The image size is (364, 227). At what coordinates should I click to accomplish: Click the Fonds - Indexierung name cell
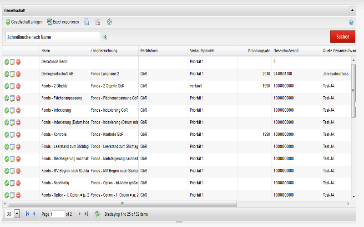(x=64, y=110)
